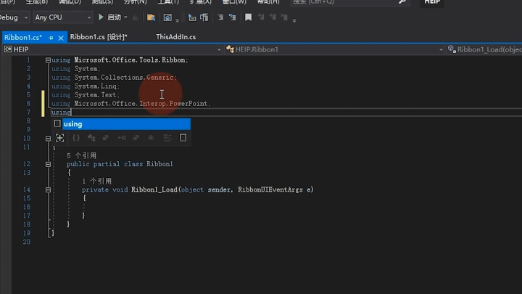Screen dimensions: 522x294
Task: Click the clear bookmarks icon
Action: [x=284, y=17]
